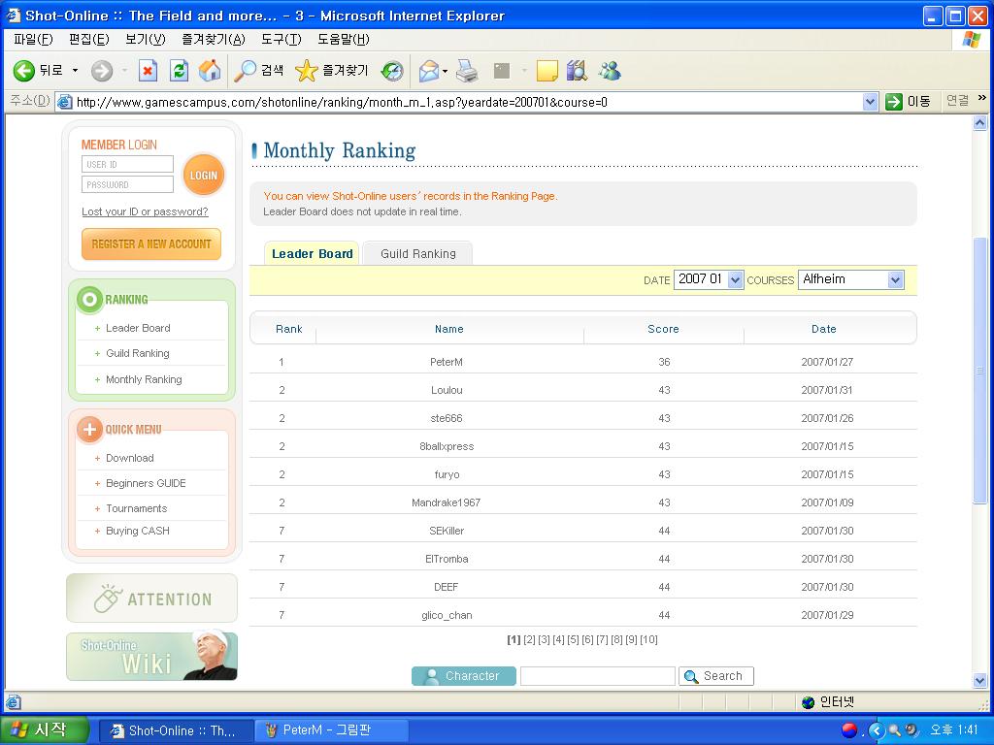Click the blue arrow tray expand icon
The image size is (994, 745).
(x=877, y=730)
